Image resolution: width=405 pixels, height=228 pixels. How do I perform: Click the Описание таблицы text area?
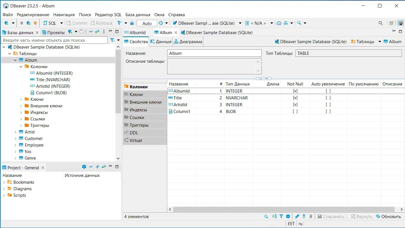(x=214, y=66)
